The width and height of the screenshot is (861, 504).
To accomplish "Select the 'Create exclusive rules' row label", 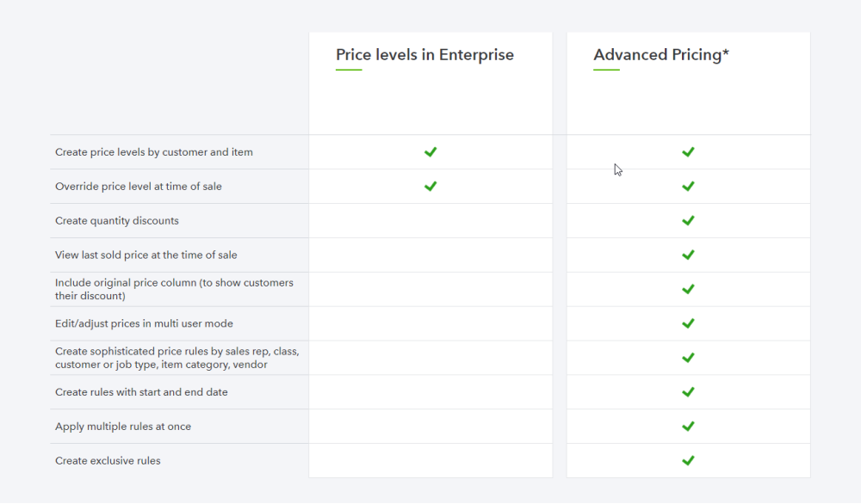I will (108, 461).
